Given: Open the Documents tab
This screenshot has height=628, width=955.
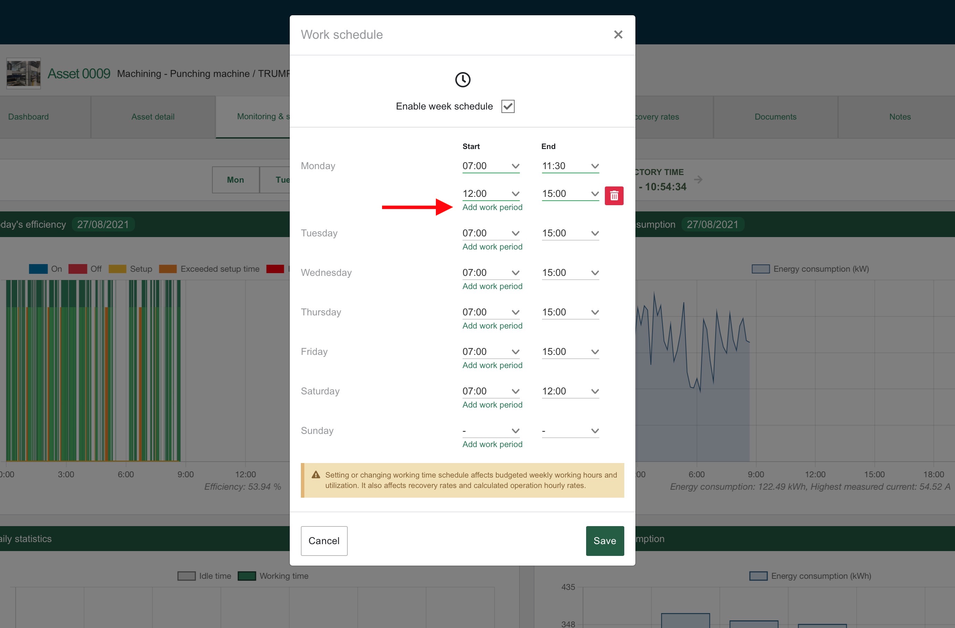Looking at the screenshot, I should point(775,116).
